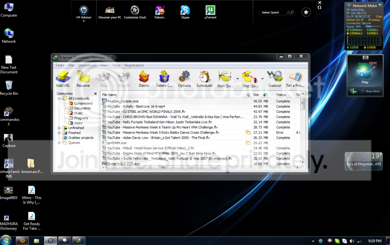Open the Computer desktop icon
This screenshot has width=390, height=245.
coord(9,10)
